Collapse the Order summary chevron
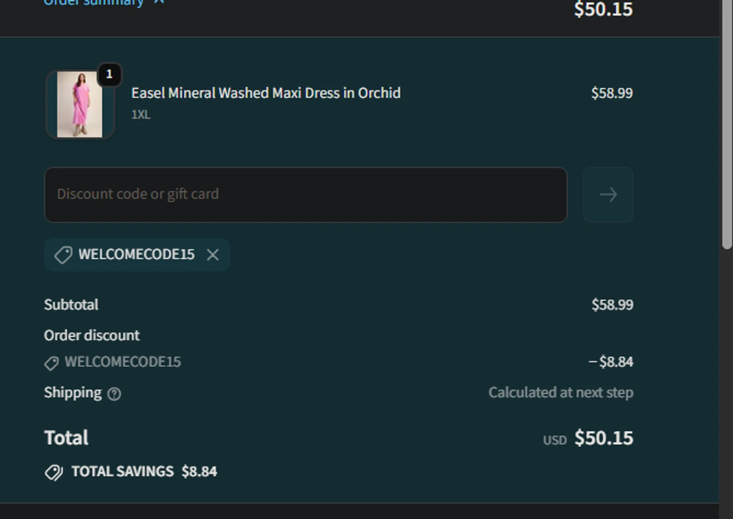 (x=159, y=2)
